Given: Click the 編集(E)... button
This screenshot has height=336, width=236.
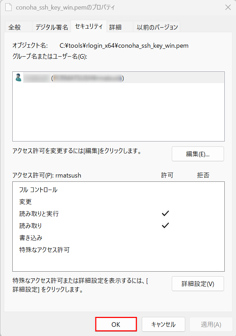Looking at the screenshot, I should pyautogui.click(x=198, y=154).
